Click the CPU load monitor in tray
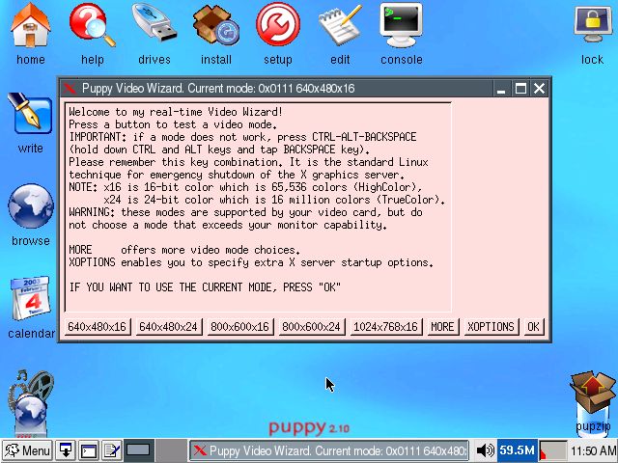 553,450
